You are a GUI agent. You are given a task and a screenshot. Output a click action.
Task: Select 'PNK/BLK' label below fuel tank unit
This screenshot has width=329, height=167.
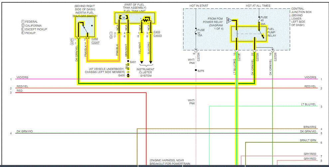pyautogui.click(x=117, y=50)
